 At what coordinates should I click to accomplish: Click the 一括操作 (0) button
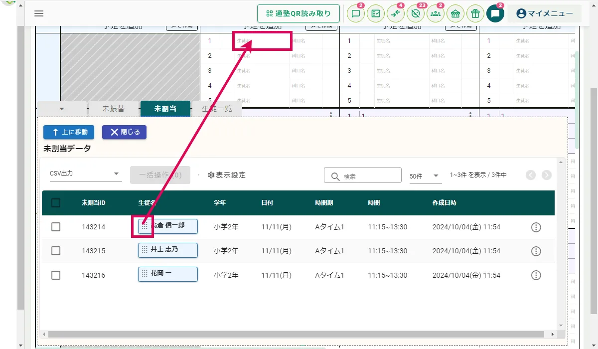[160, 175]
